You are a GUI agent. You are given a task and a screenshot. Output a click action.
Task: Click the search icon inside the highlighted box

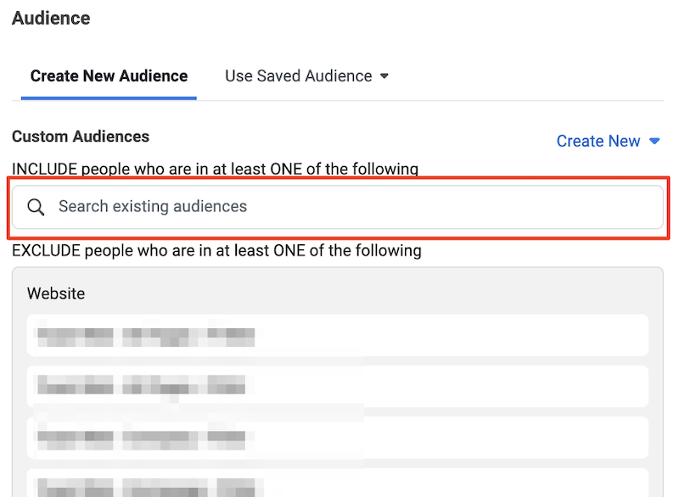(36, 206)
